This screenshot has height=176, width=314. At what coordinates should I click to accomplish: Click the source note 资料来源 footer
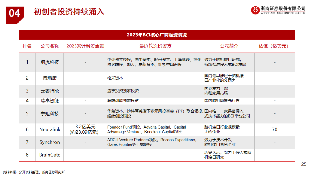point(34,172)
